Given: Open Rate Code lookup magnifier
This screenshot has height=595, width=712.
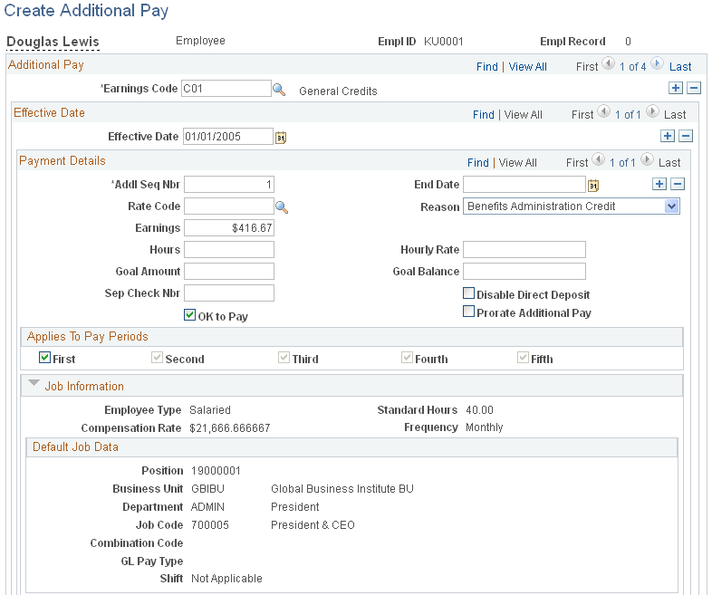Looking at the screenshot, I should [x=282, y=207].
